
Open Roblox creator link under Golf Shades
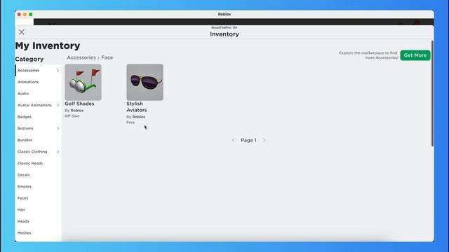tap(77, 111)
